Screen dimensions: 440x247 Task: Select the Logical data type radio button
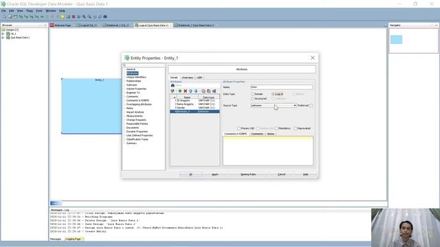pyautogui.click(x=273, y=94)
